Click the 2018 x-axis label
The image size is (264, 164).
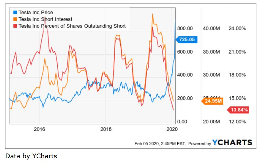[106, 129]
